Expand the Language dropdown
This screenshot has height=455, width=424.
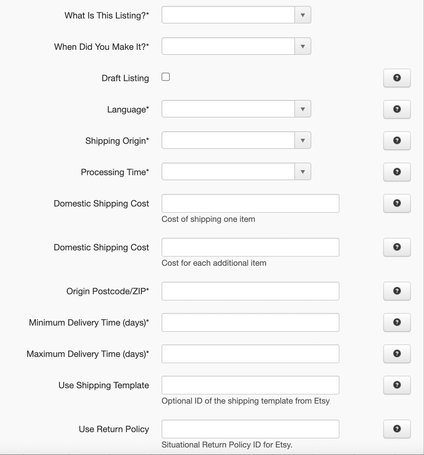tap(236, 109)
